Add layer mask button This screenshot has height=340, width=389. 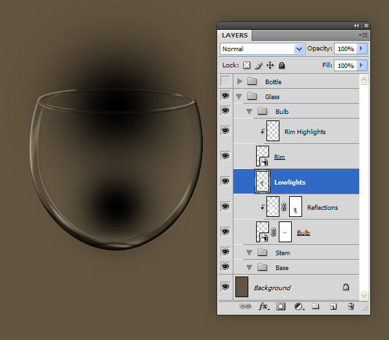click(x=281, y=306)
